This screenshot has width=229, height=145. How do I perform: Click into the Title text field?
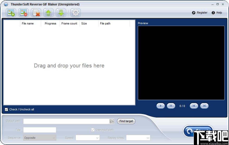pos(40,130)
